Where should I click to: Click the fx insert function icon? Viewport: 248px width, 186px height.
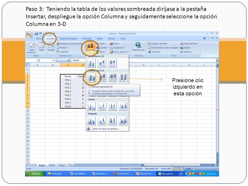[69, 60]
